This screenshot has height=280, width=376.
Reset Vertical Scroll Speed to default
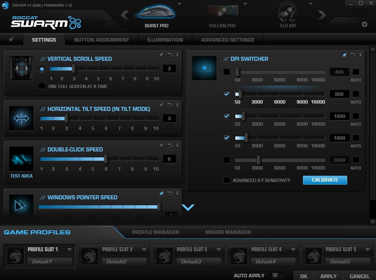pyautogui.click(x=170, y=55)
